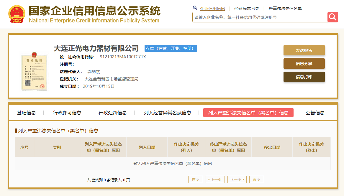Select the 企业信用信息 search category

point(212,9)
